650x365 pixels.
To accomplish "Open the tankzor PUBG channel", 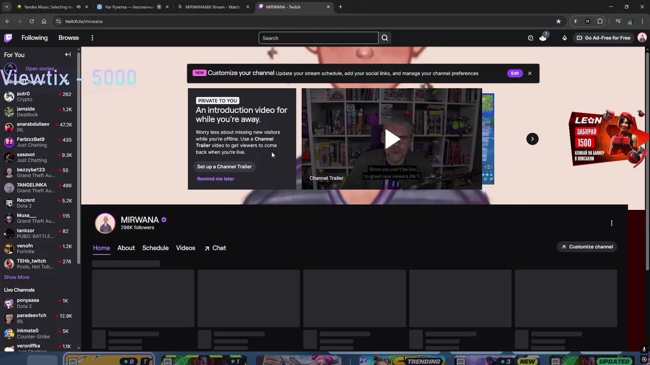I will [38, 233].
